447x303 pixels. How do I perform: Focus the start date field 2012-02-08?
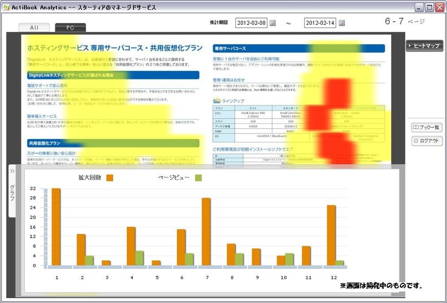[x=252, y=23]
